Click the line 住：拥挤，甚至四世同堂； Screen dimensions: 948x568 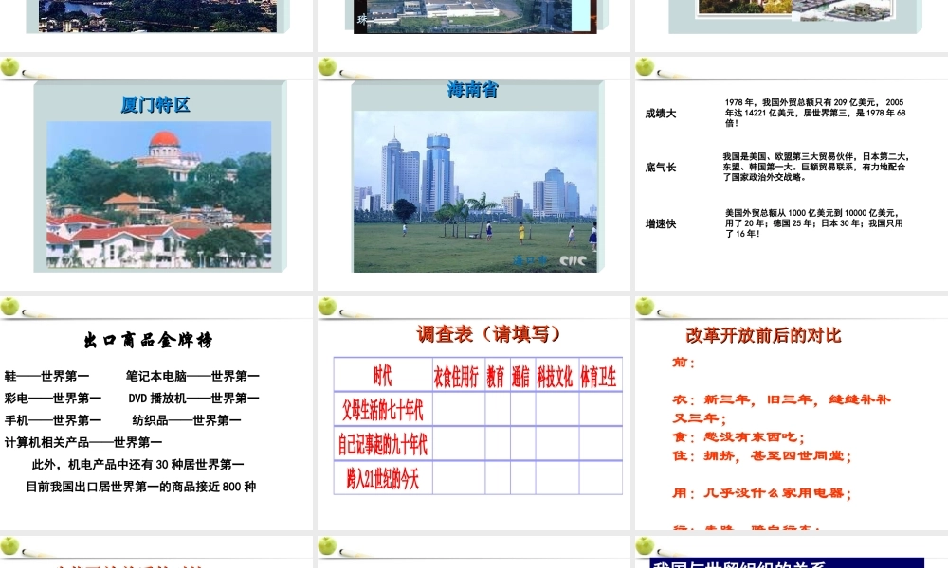(x=762, y=455)
